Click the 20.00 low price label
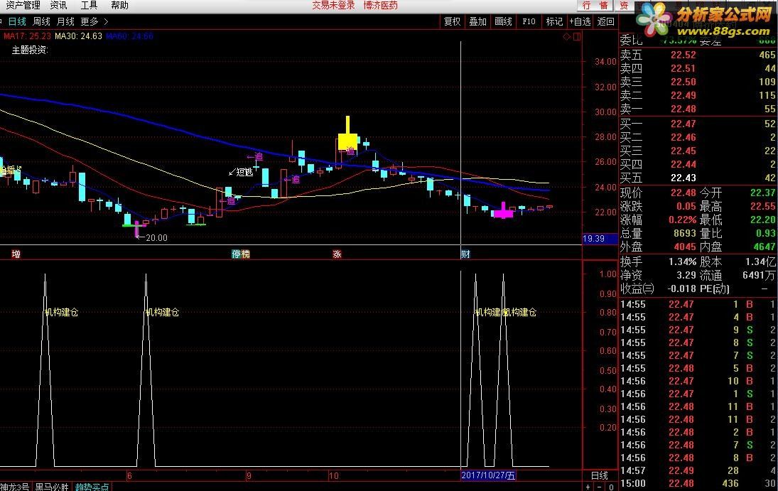The height and width of the screenshot is (491, 778). point(152,238)
